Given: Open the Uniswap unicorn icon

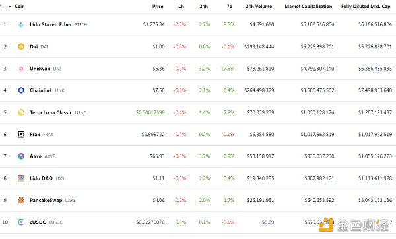Looking at the screenshot, I should [x=21, y=69].
